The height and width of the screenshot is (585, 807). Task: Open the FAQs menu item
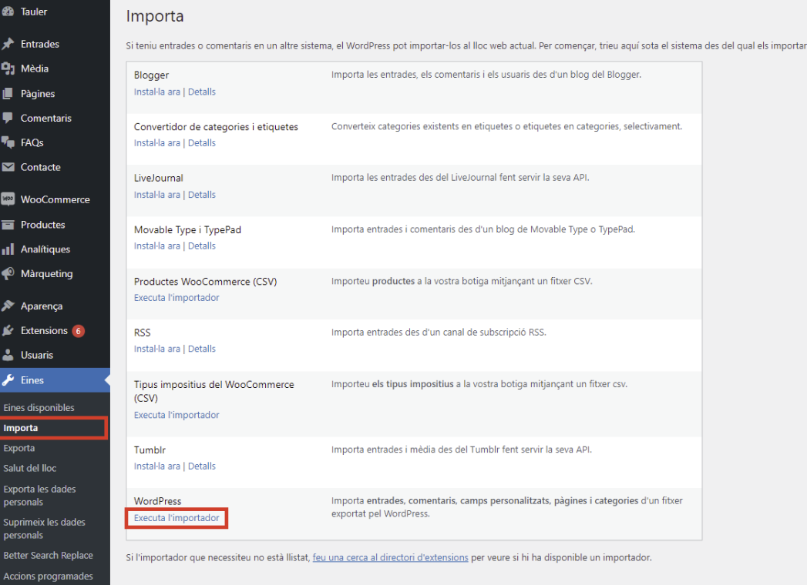point(32,142)
